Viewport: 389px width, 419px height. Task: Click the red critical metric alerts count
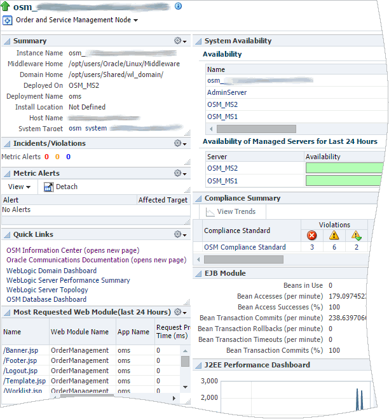46,157
